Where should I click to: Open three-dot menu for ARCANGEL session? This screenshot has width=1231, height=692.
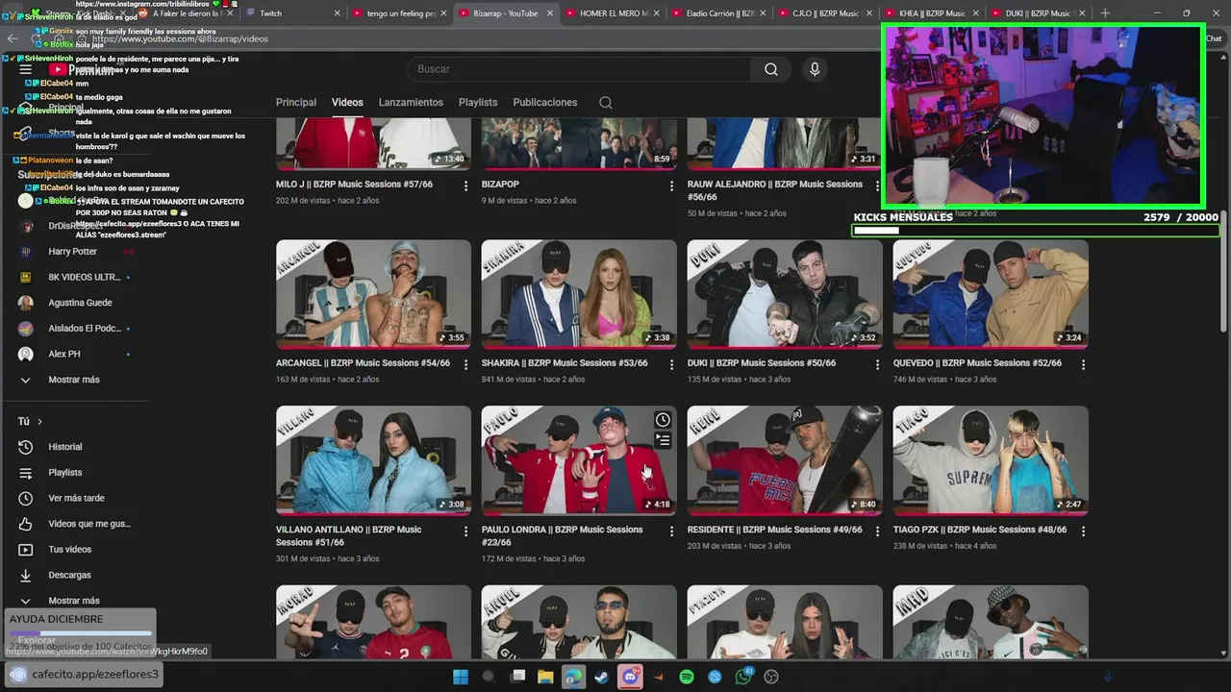click(x=466, y=364)
